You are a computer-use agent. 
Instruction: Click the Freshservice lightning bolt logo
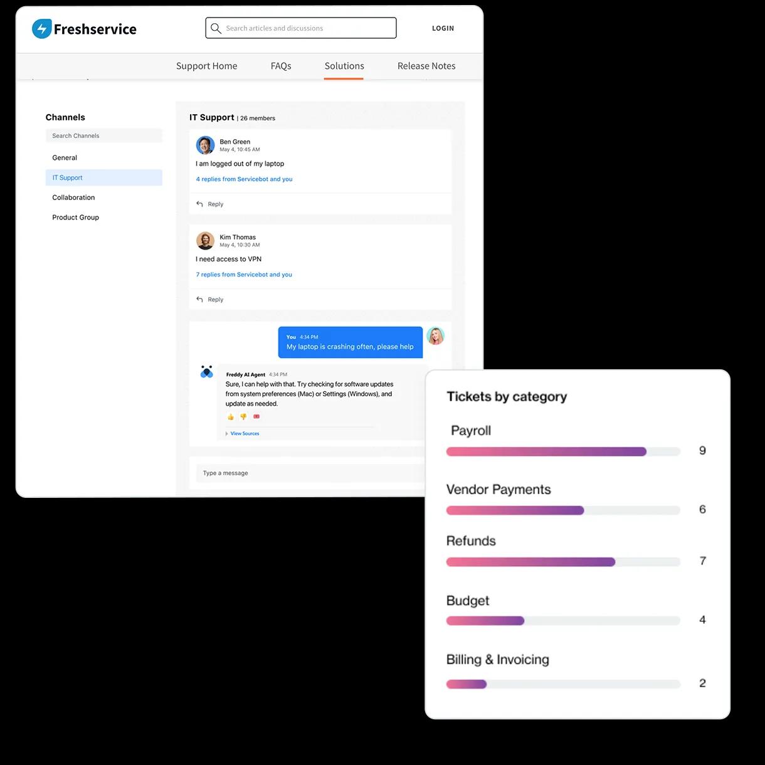(41, 29)
